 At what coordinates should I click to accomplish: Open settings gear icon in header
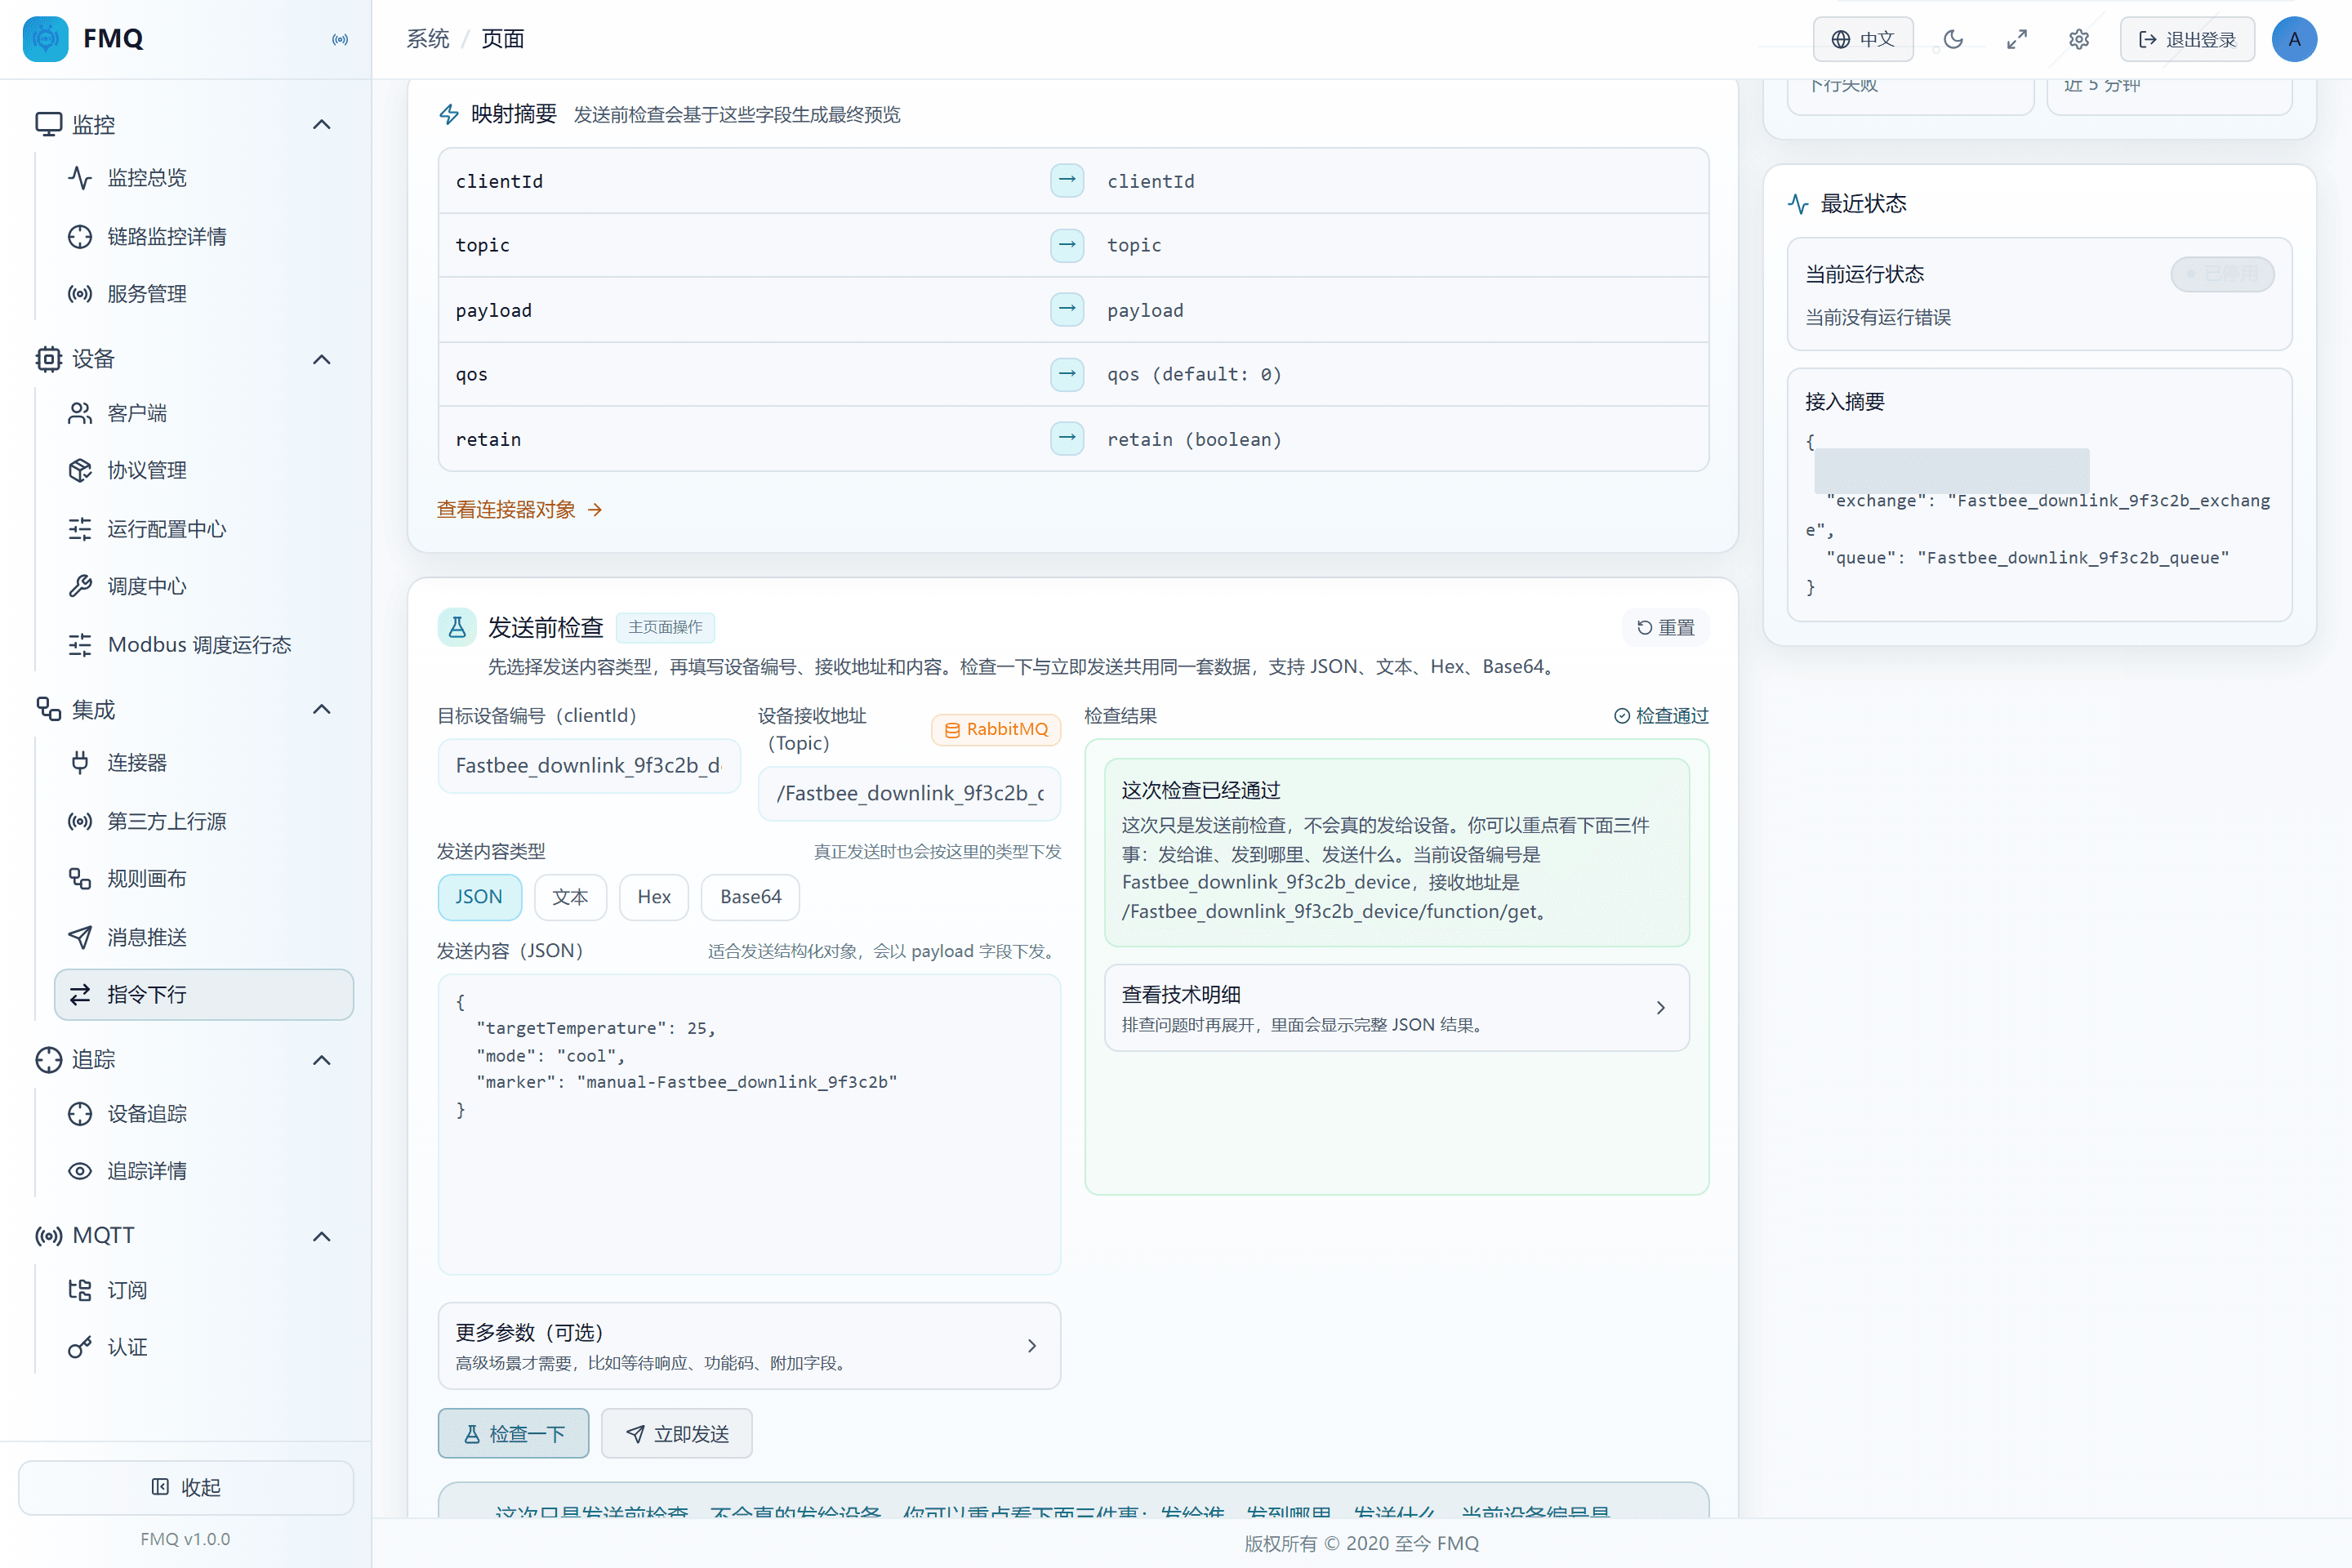[x=2079, y=39]
